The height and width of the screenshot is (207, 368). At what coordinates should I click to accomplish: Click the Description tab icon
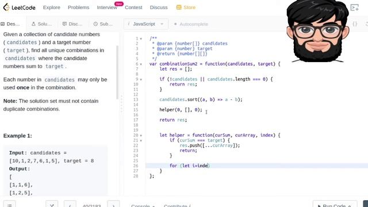pos(3,24)
